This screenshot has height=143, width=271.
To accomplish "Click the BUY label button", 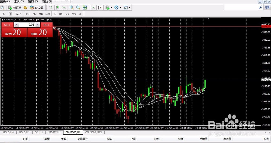I will (x=46, y=25).
